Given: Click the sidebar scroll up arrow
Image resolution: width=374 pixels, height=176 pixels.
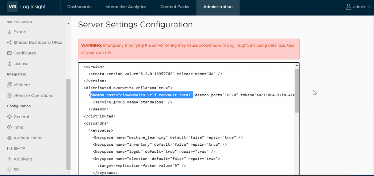Looking at the screenshot, I should click(x=68, y=23).
